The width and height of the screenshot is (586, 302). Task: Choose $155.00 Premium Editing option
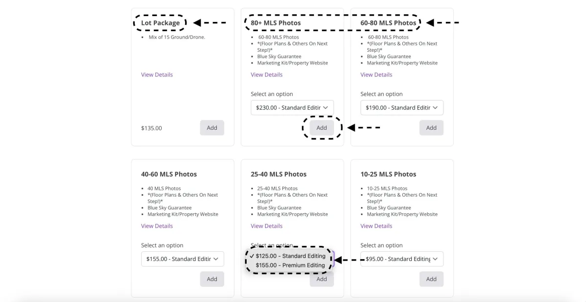(290, 265)
